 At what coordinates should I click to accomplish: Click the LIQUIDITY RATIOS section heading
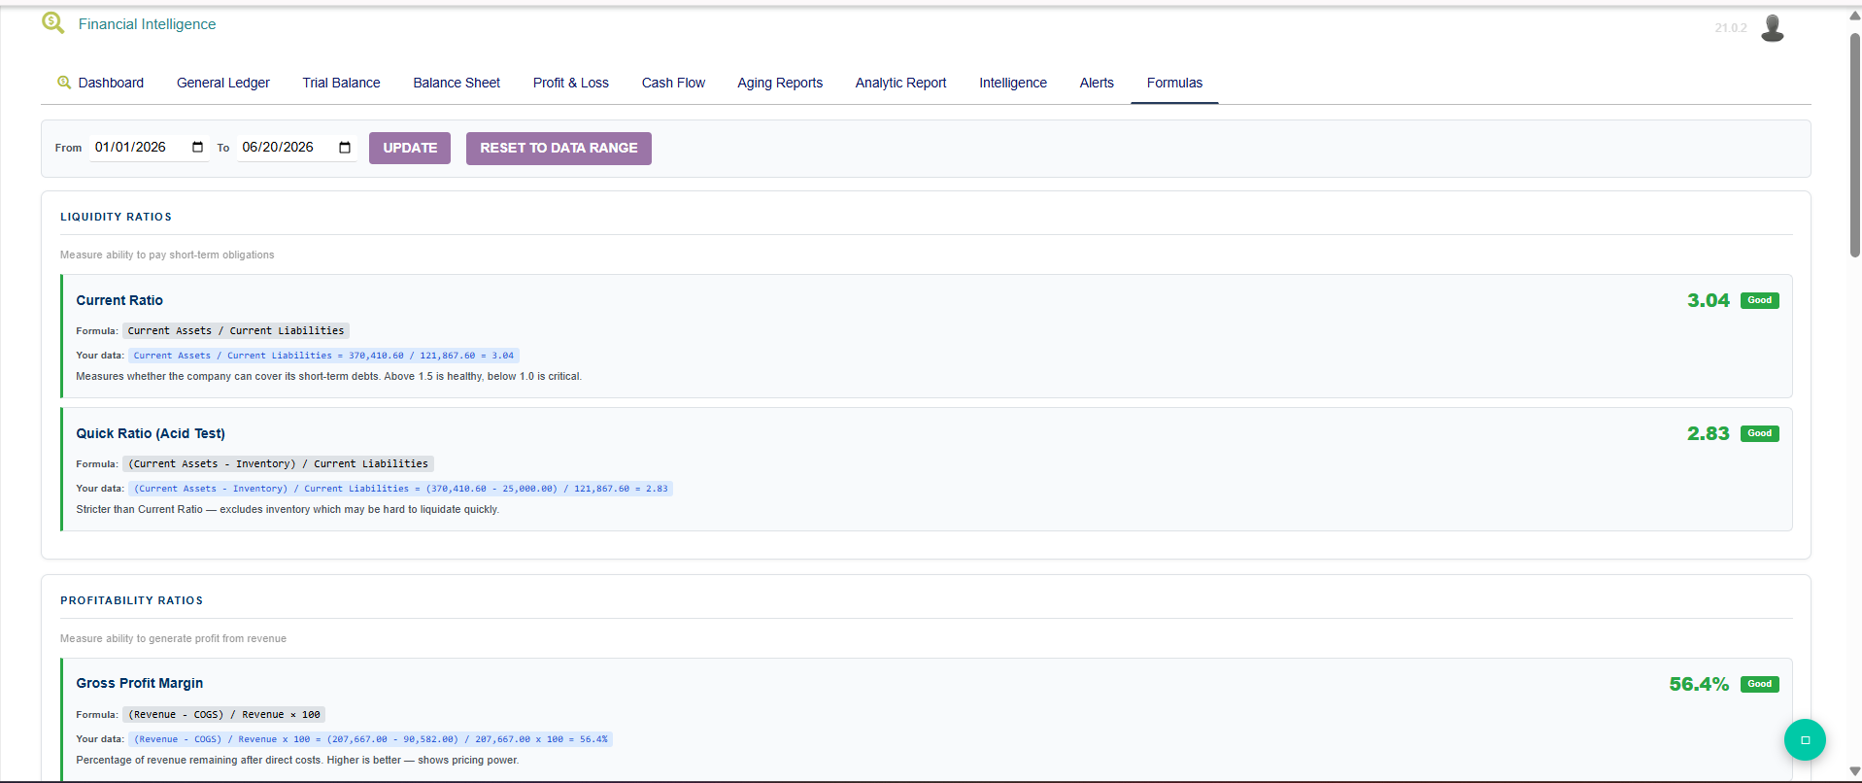pos(116,218)
